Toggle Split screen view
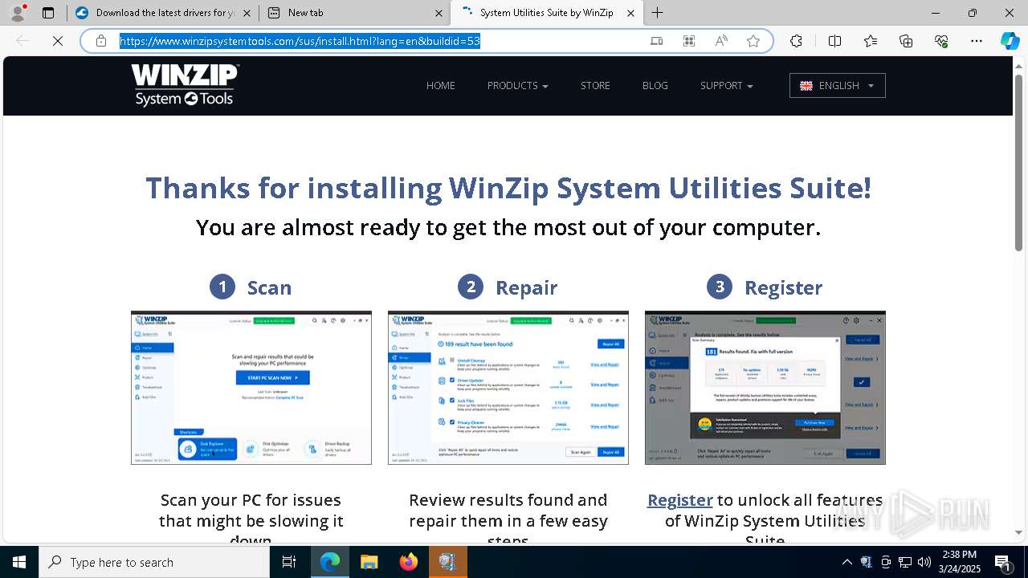Viewport: 1028px width, 578px height. (834, 41)
